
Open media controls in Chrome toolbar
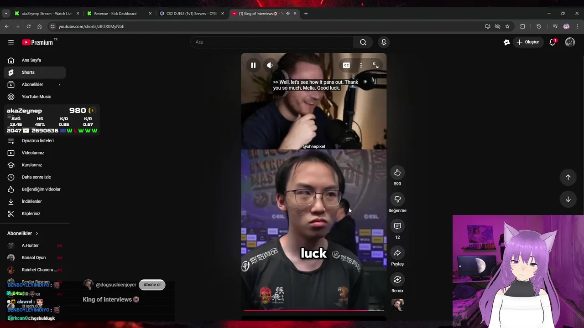pyautogui.click(x=555, y=26)
